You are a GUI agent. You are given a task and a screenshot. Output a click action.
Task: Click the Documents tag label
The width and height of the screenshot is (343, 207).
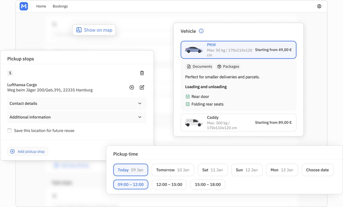202,67
